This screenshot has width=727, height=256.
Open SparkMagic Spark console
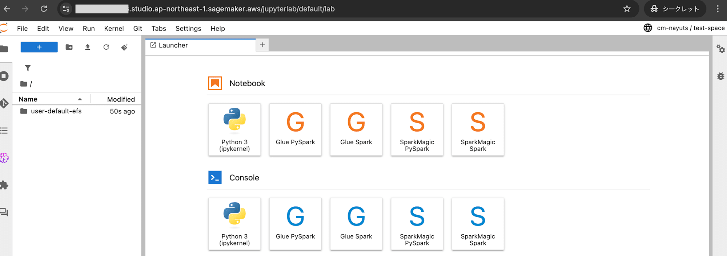[478, 224]
